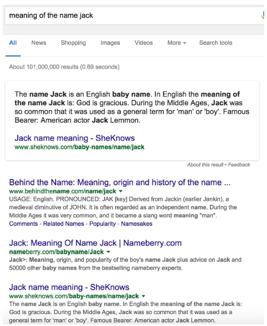
Task: Switch to the Shopping tab
Action: tap(73, 43)
